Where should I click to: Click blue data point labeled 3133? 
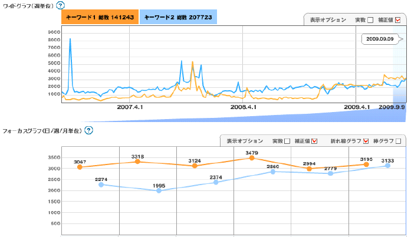387,166
